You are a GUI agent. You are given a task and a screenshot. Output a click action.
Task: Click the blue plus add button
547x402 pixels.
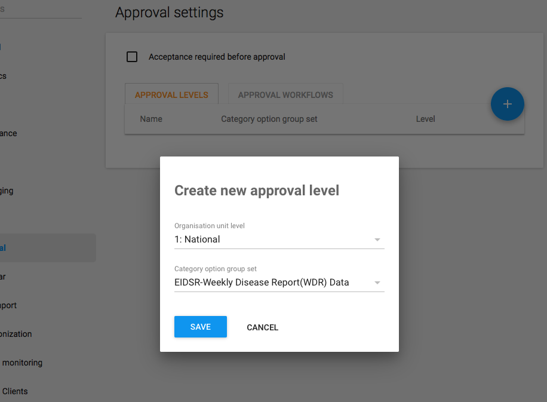[x=507, y=104]
